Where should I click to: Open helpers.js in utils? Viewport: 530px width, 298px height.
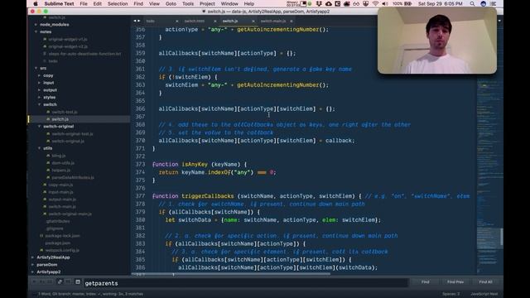pos(61,171)
